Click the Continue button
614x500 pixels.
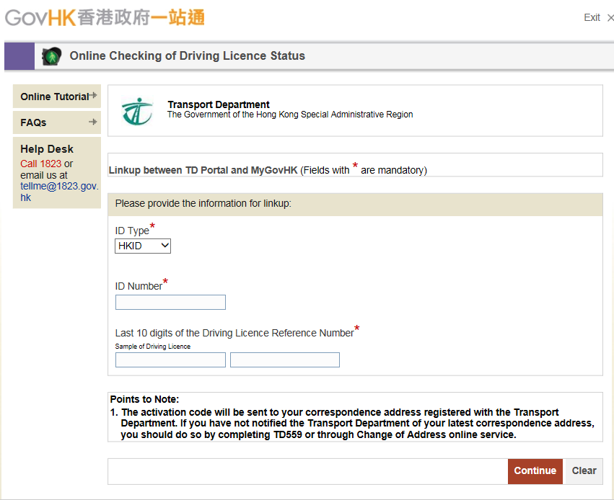(535, 470)
